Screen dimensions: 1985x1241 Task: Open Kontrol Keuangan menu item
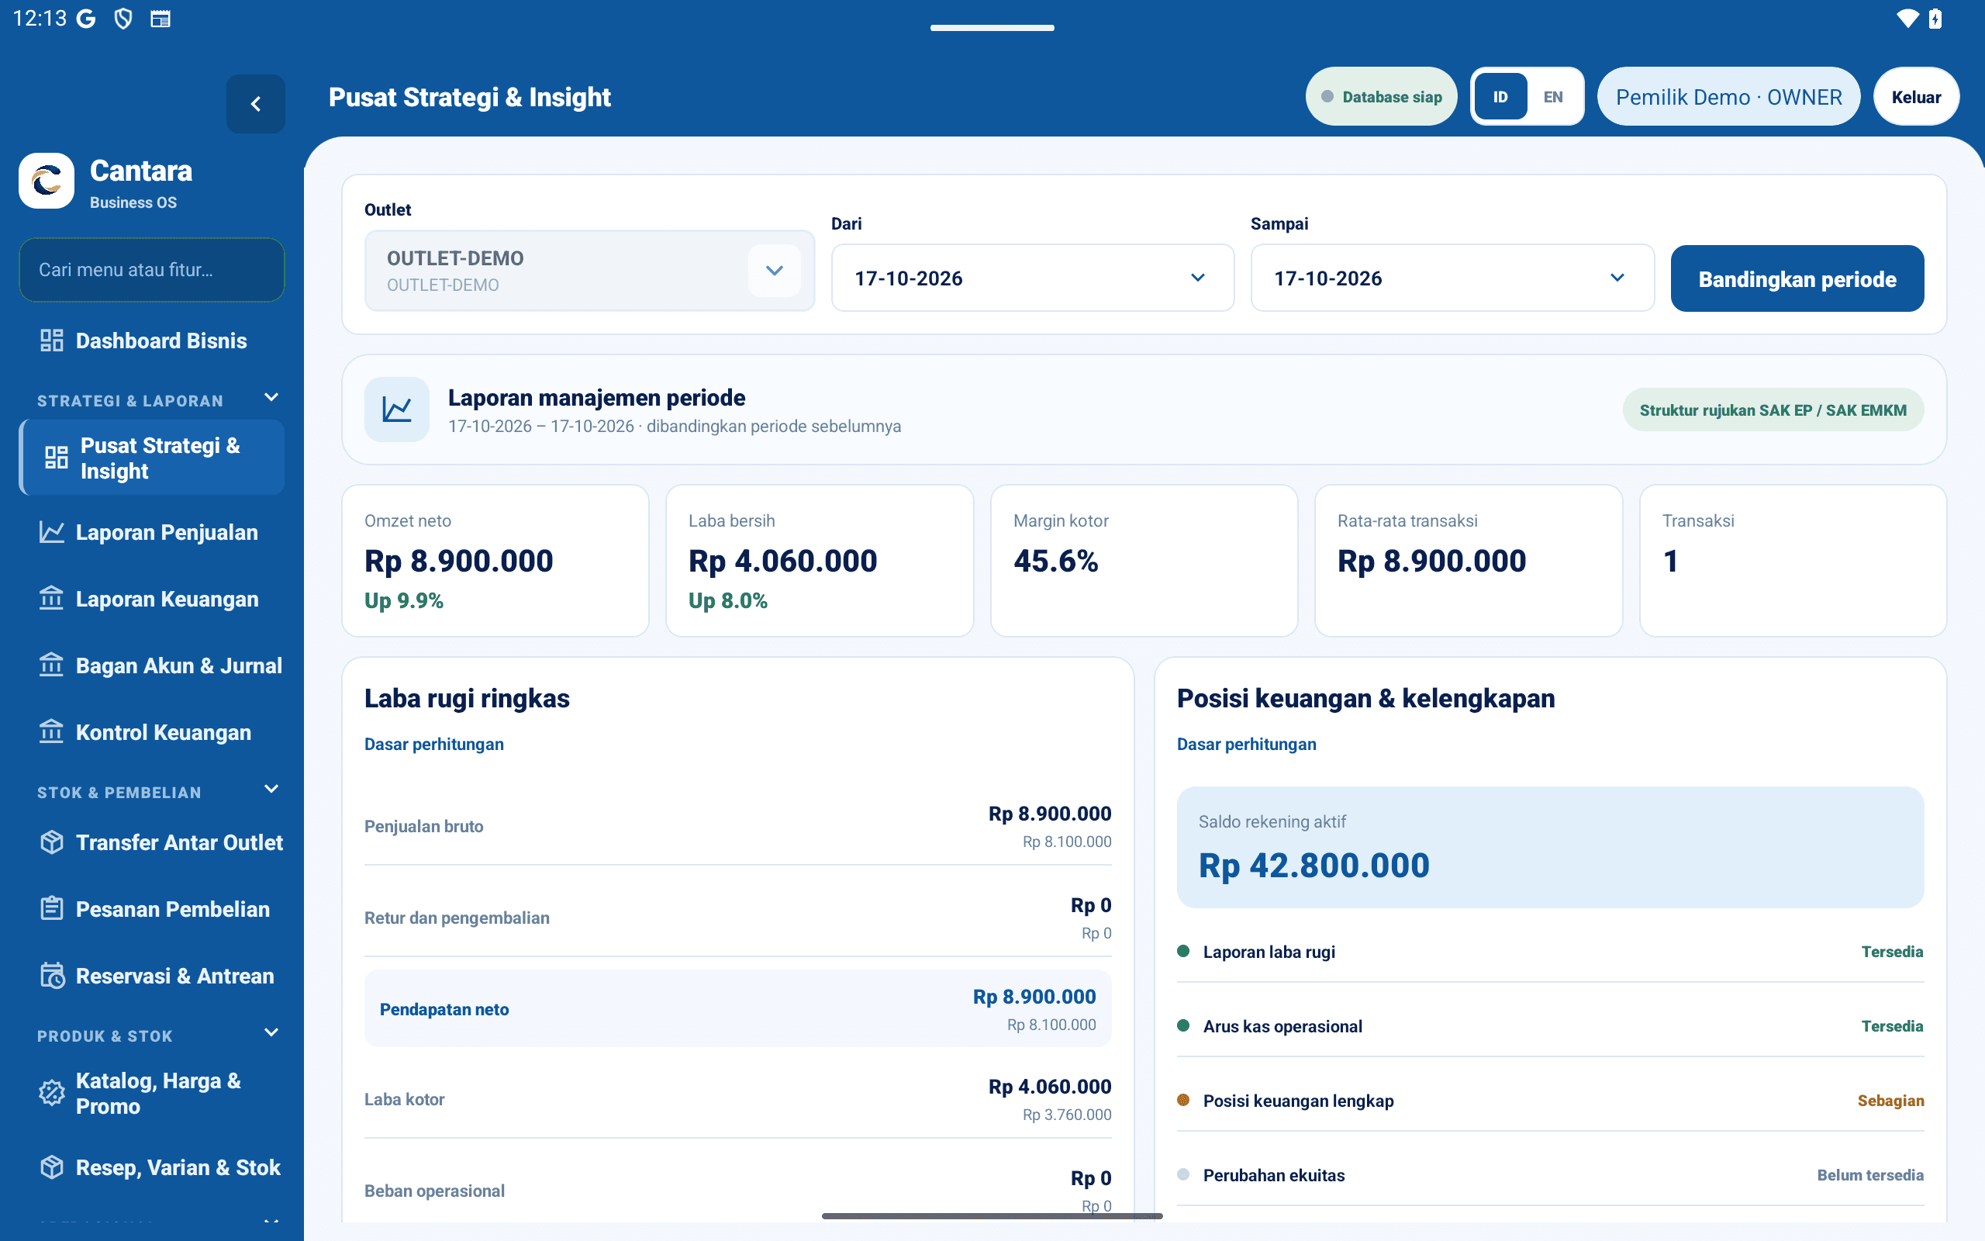(152, 732)
